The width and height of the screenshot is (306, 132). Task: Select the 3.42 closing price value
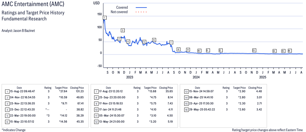tap(259, 109)
